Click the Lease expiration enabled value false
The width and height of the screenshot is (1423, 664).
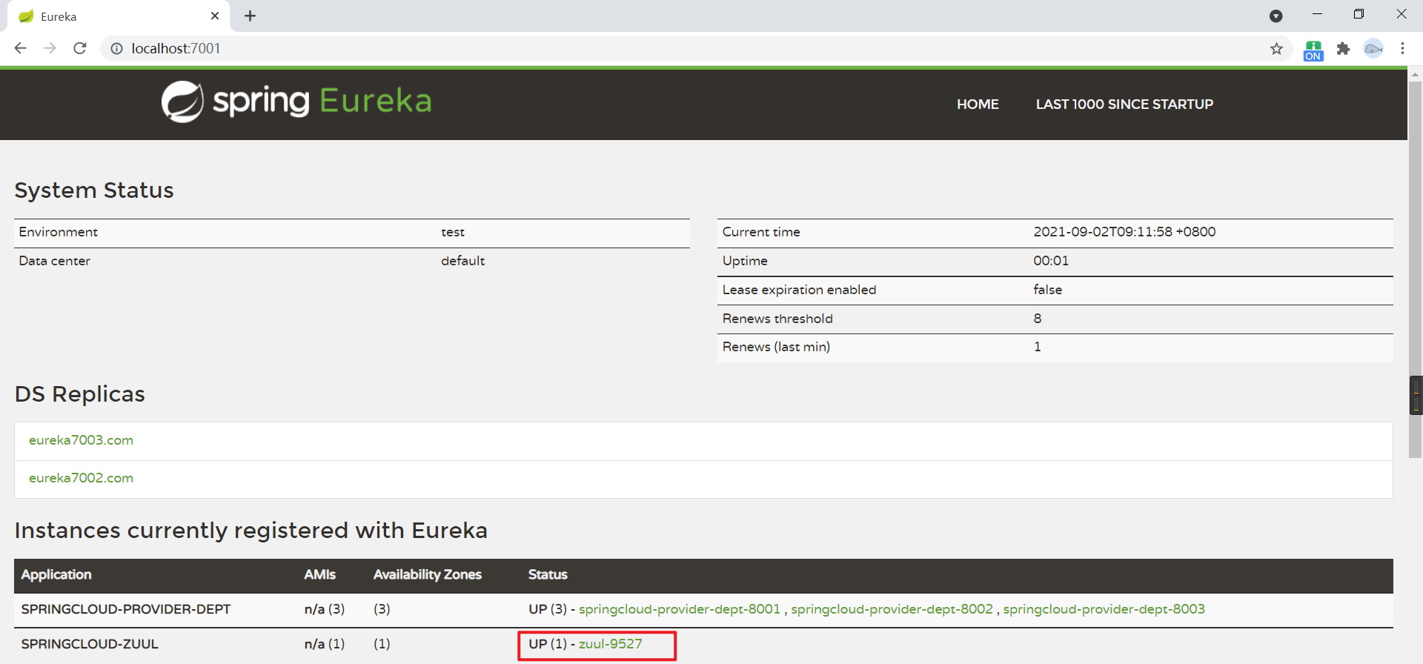coord(1047,290)
